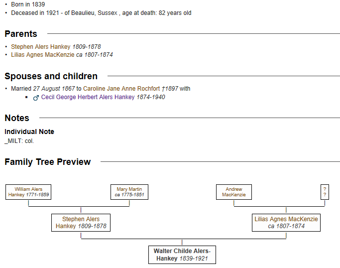Image resolution: width=340 pixels, height=268 pixels.
Task: Click the Family Tree Preview heading
Action: coord(48,162)
